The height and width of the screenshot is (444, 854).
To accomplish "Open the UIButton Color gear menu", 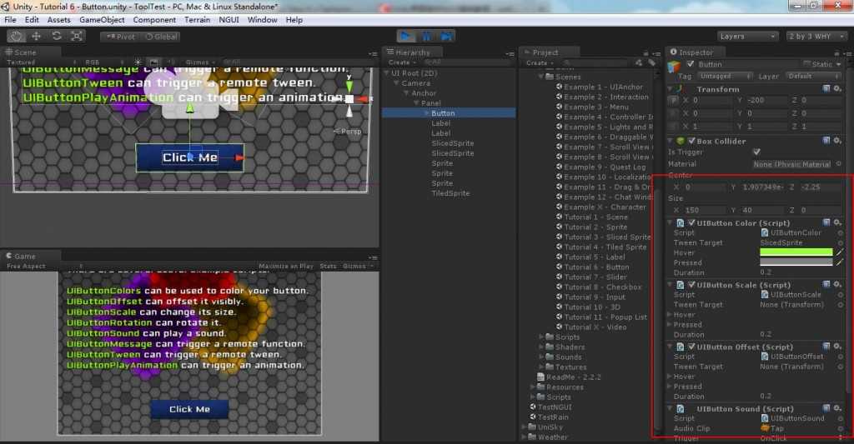I will [837, 222].
